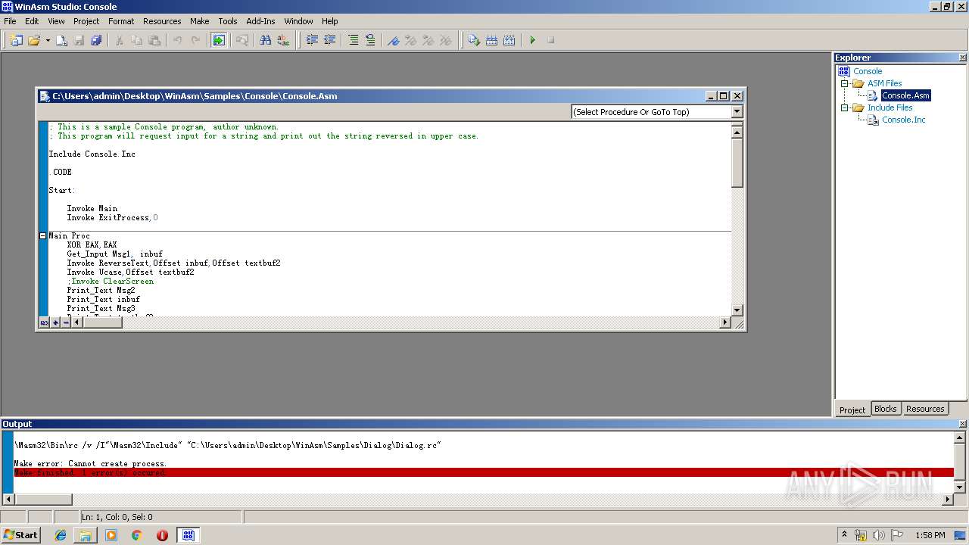Collapse the ASM Files folder node

coord(845,83)
